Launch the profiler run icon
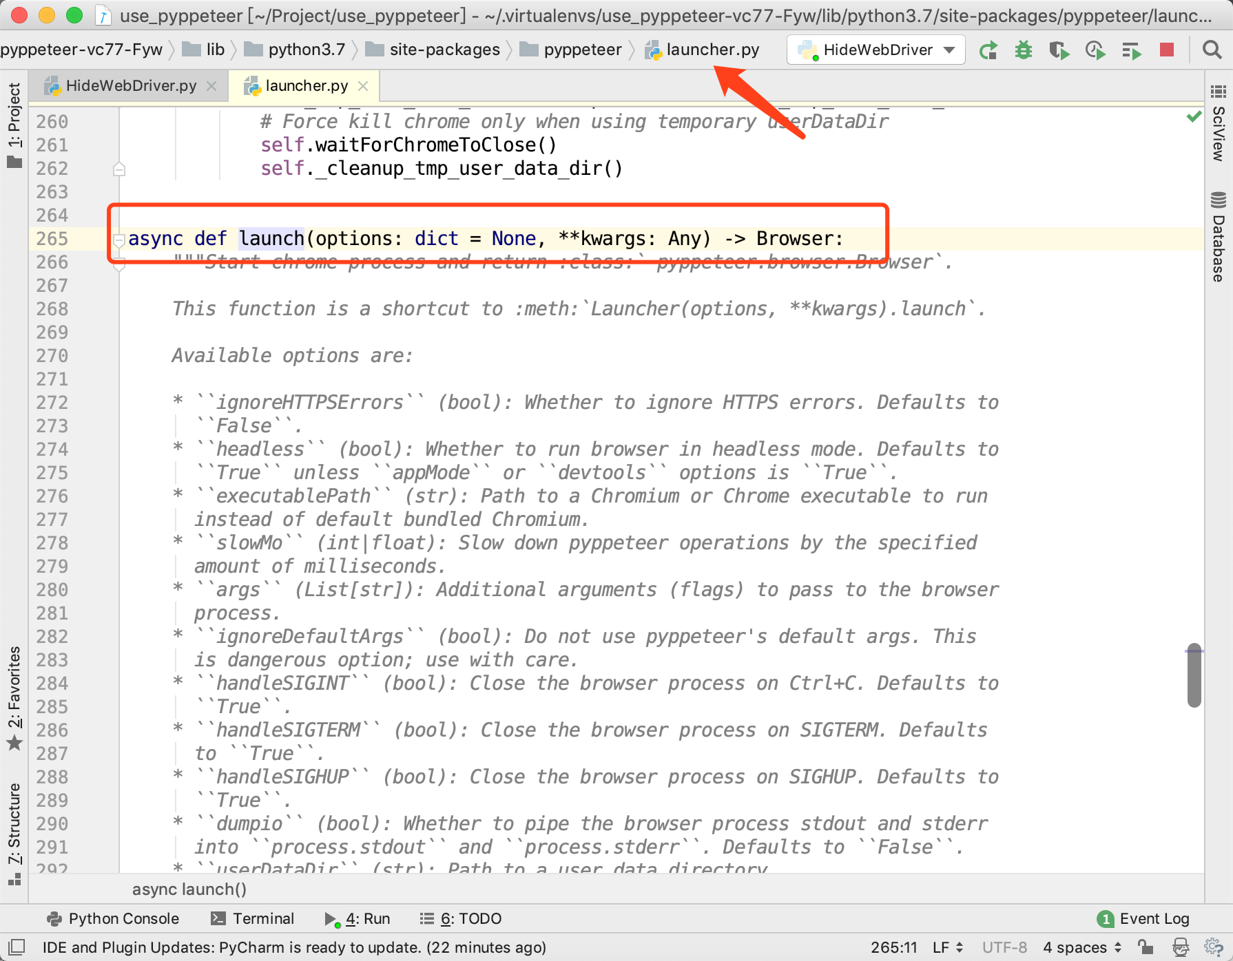 point(1095,50)
